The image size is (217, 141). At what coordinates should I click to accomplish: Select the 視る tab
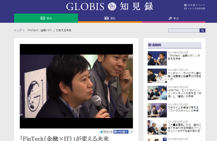(x=46, y=18)
